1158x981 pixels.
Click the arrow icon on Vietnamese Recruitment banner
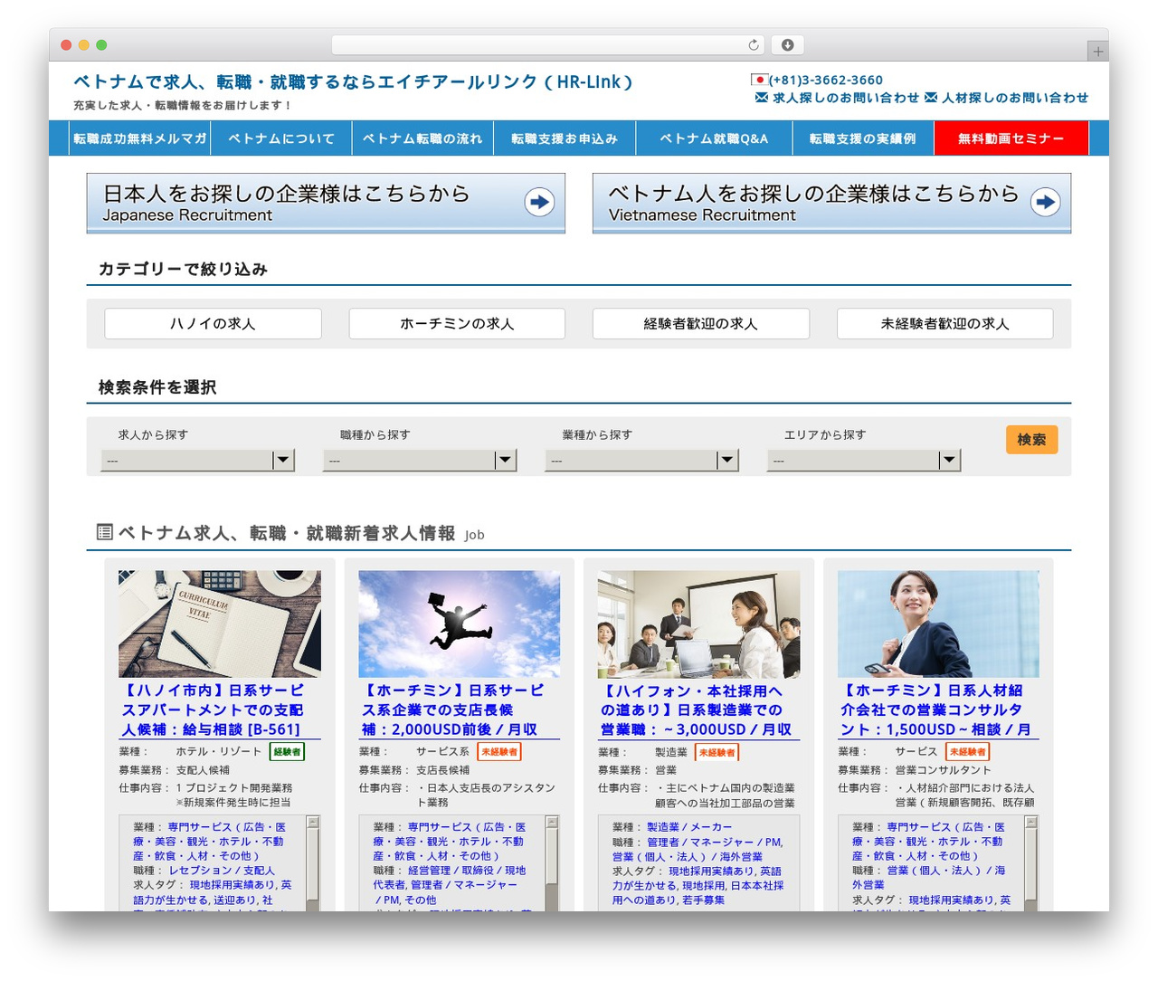click(1046, 202)
